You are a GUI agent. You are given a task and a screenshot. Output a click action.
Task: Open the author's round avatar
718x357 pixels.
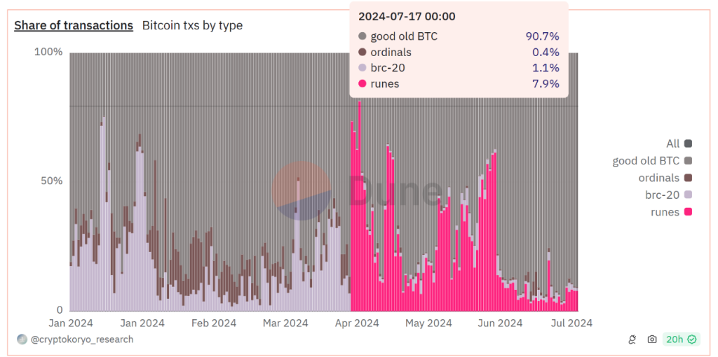22,339
